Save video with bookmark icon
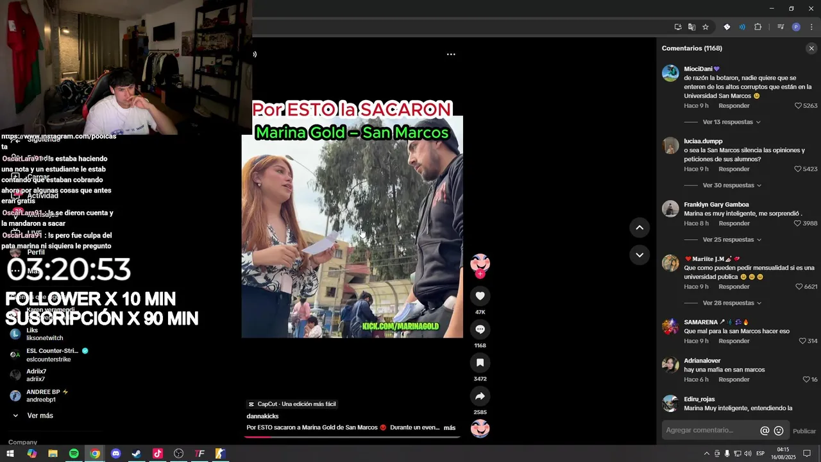The image size is (821, 462). tap(480, 363)
